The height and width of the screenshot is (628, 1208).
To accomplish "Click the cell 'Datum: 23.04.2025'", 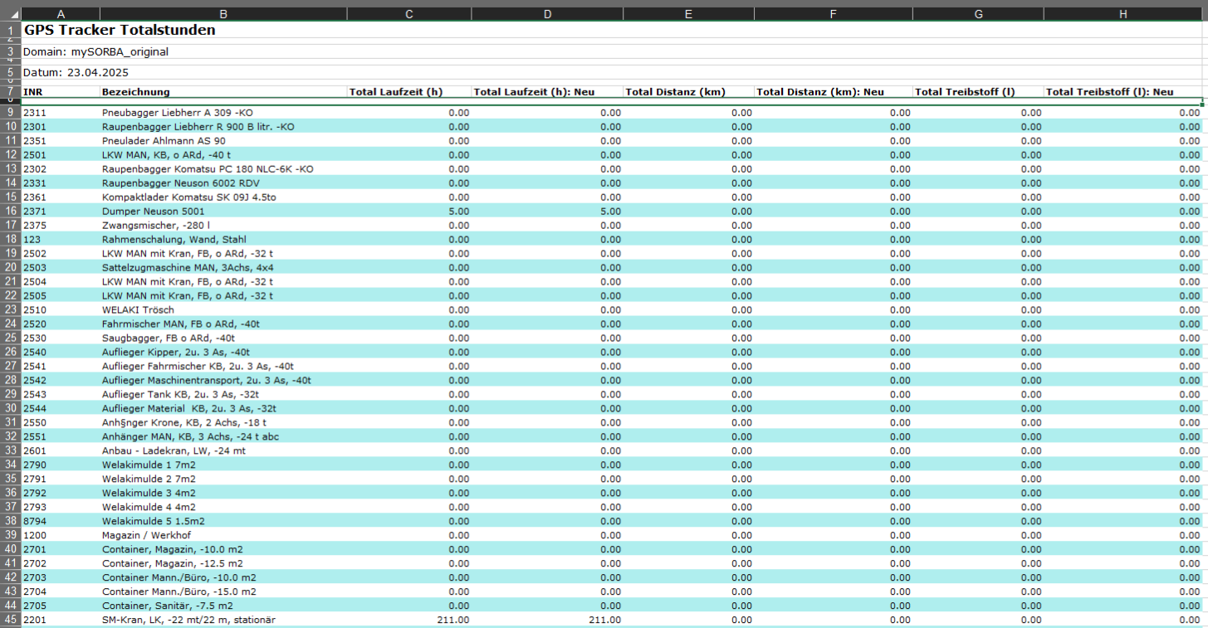I will pos(76,73).
